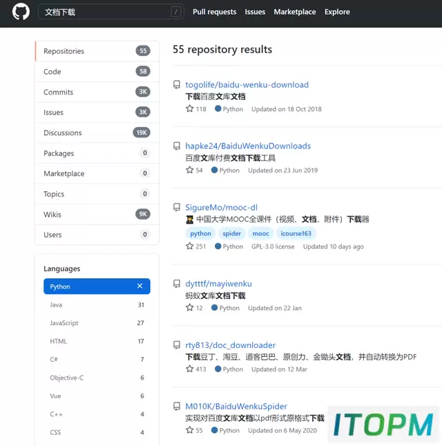The height and width of the screenshot is (446, 442).
Task: Focus the search box containing 文档下载
Action: (111, 12)
